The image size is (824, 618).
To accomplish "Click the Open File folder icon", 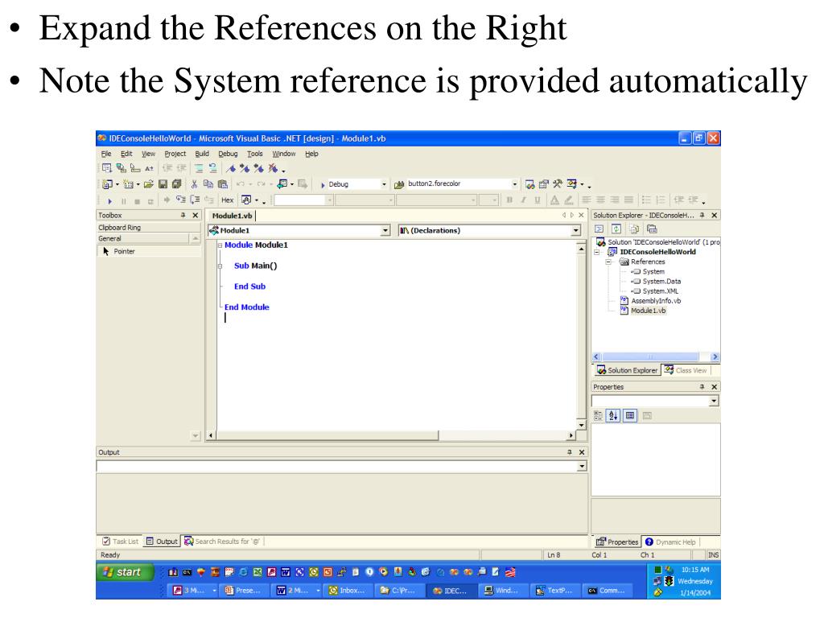I will point(149,184).
